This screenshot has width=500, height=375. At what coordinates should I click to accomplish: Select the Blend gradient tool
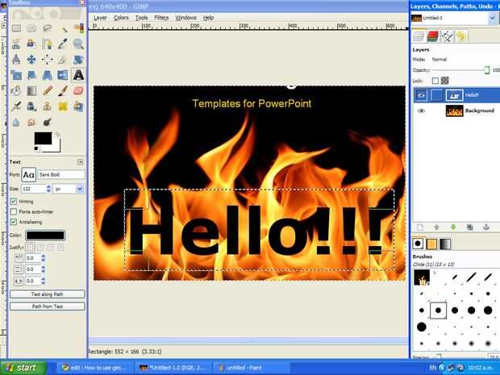(31, 91)
